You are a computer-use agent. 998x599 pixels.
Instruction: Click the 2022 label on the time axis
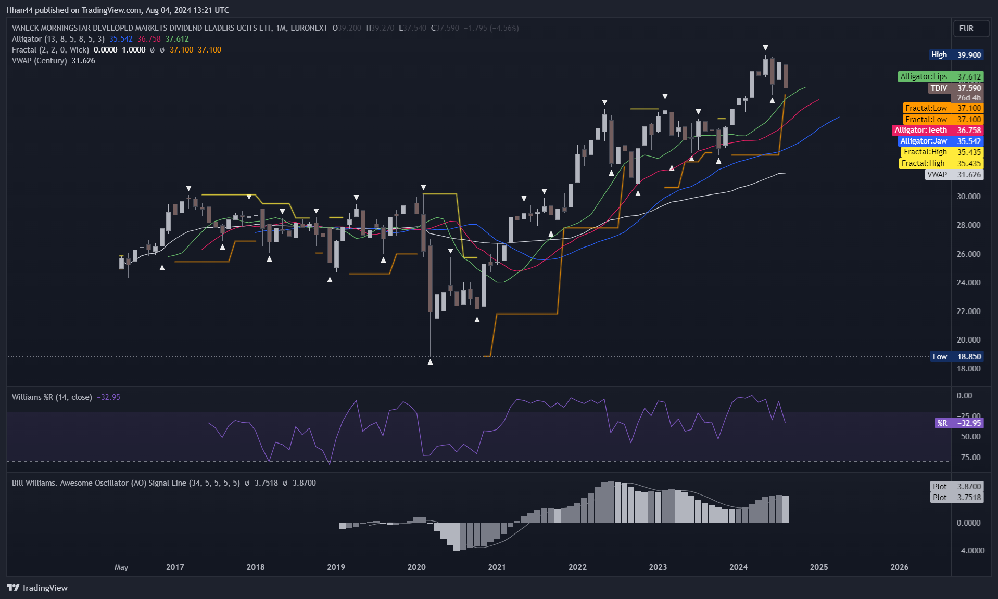[x=577, y=567]
